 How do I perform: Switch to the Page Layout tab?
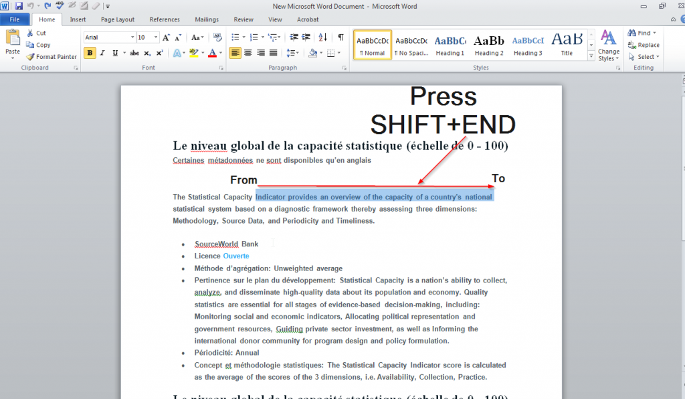coord(118,19)
